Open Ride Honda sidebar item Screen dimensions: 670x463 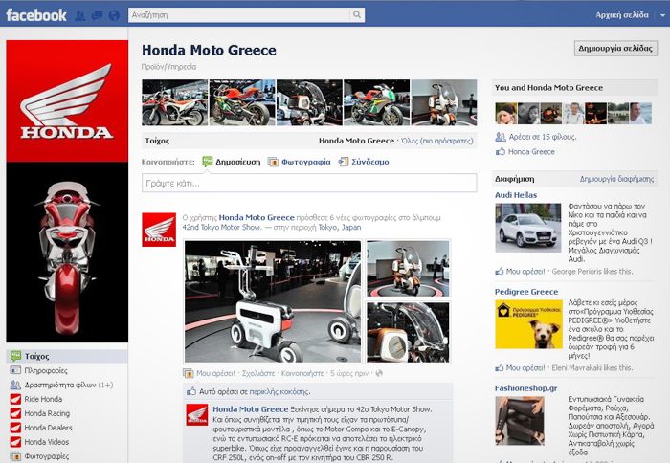(43, 399)
